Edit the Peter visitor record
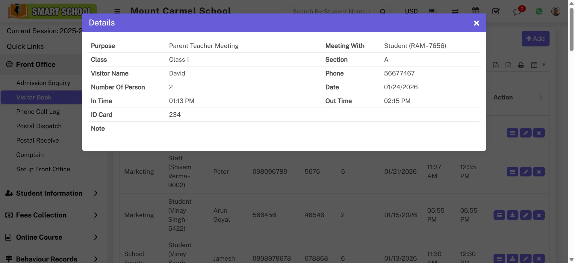 (526, 172)
